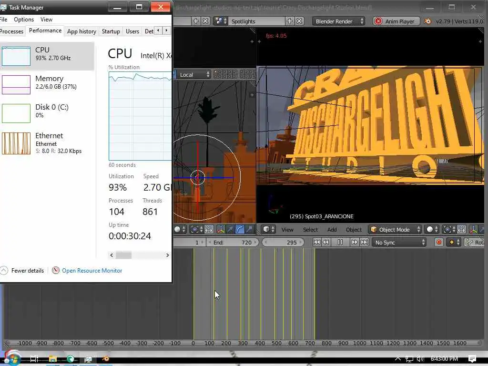Add a new scene next to Spotlights
Screen dimensions: 488x366
(x=289, y=21)
